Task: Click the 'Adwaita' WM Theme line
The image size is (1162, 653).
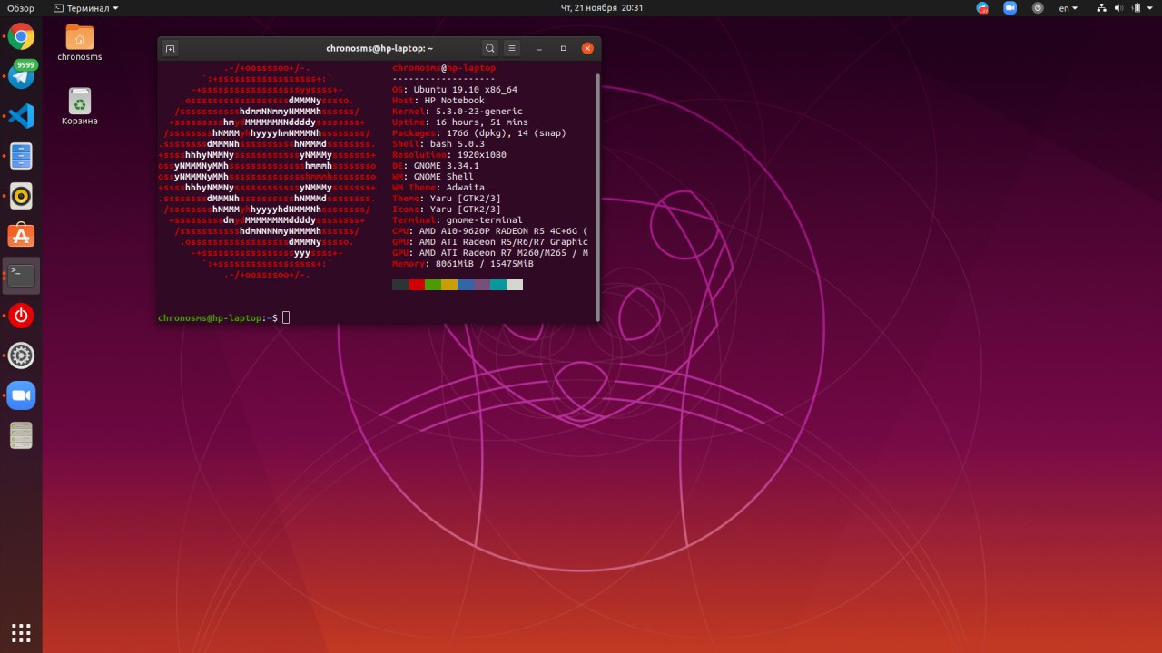Action: pyautogui.click(x=438, y=188)
